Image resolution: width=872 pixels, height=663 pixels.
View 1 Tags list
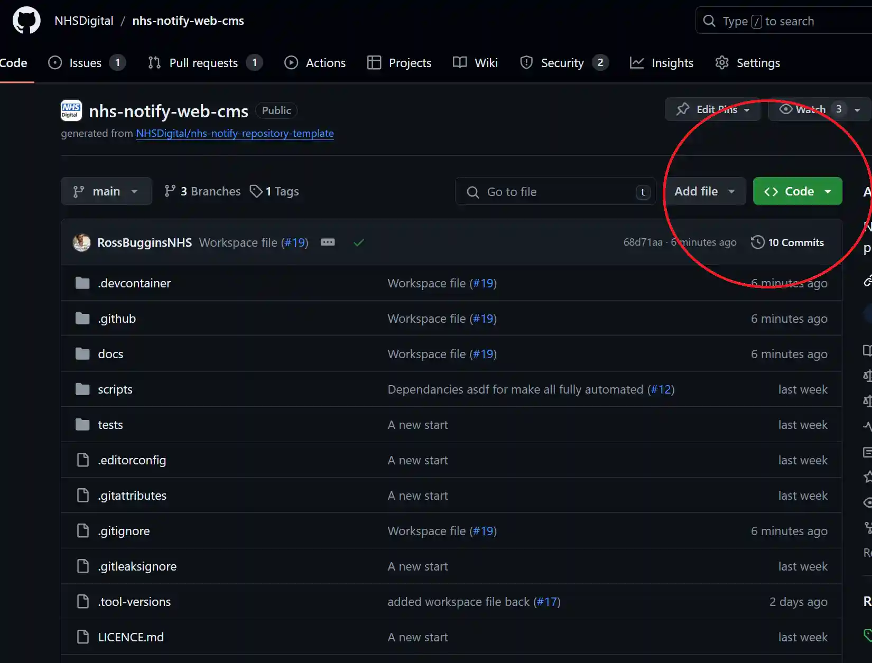275,191
